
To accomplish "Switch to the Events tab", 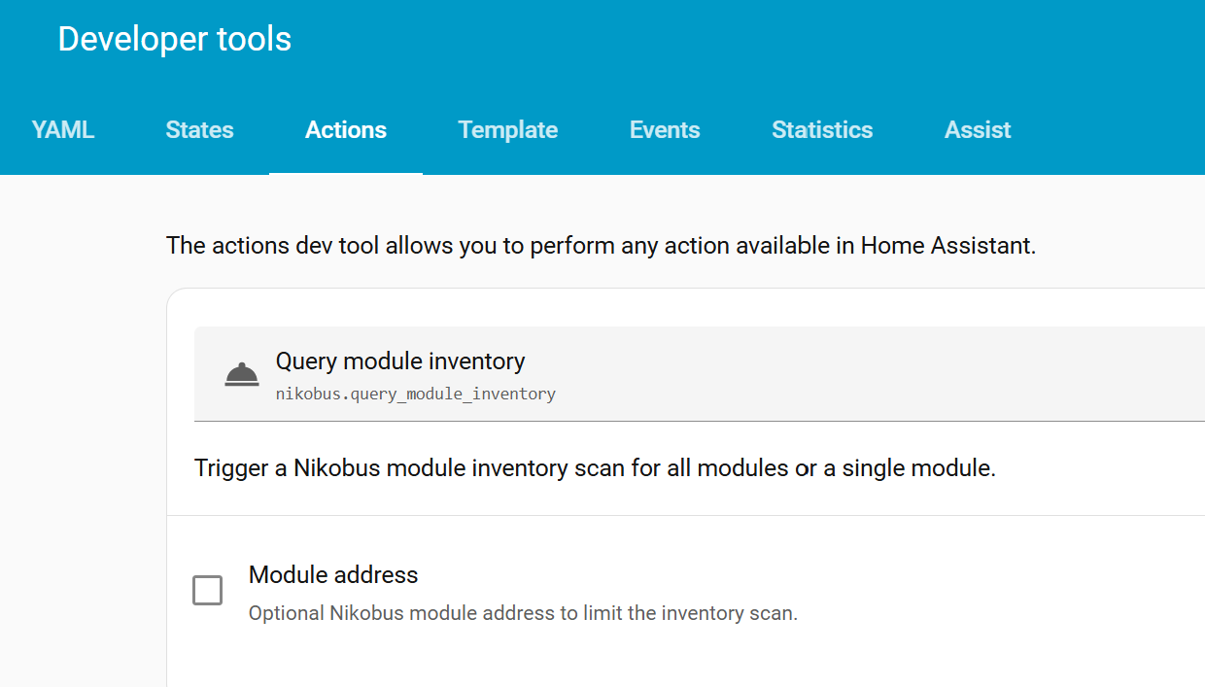I will 665,130.
